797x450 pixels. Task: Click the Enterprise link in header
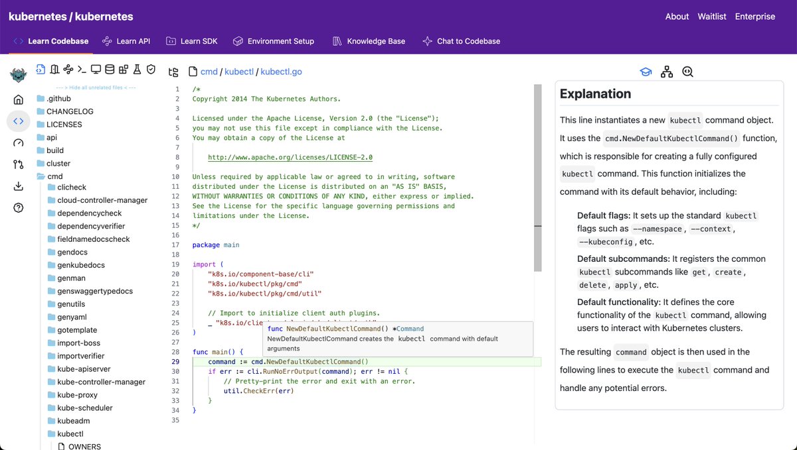755,17
